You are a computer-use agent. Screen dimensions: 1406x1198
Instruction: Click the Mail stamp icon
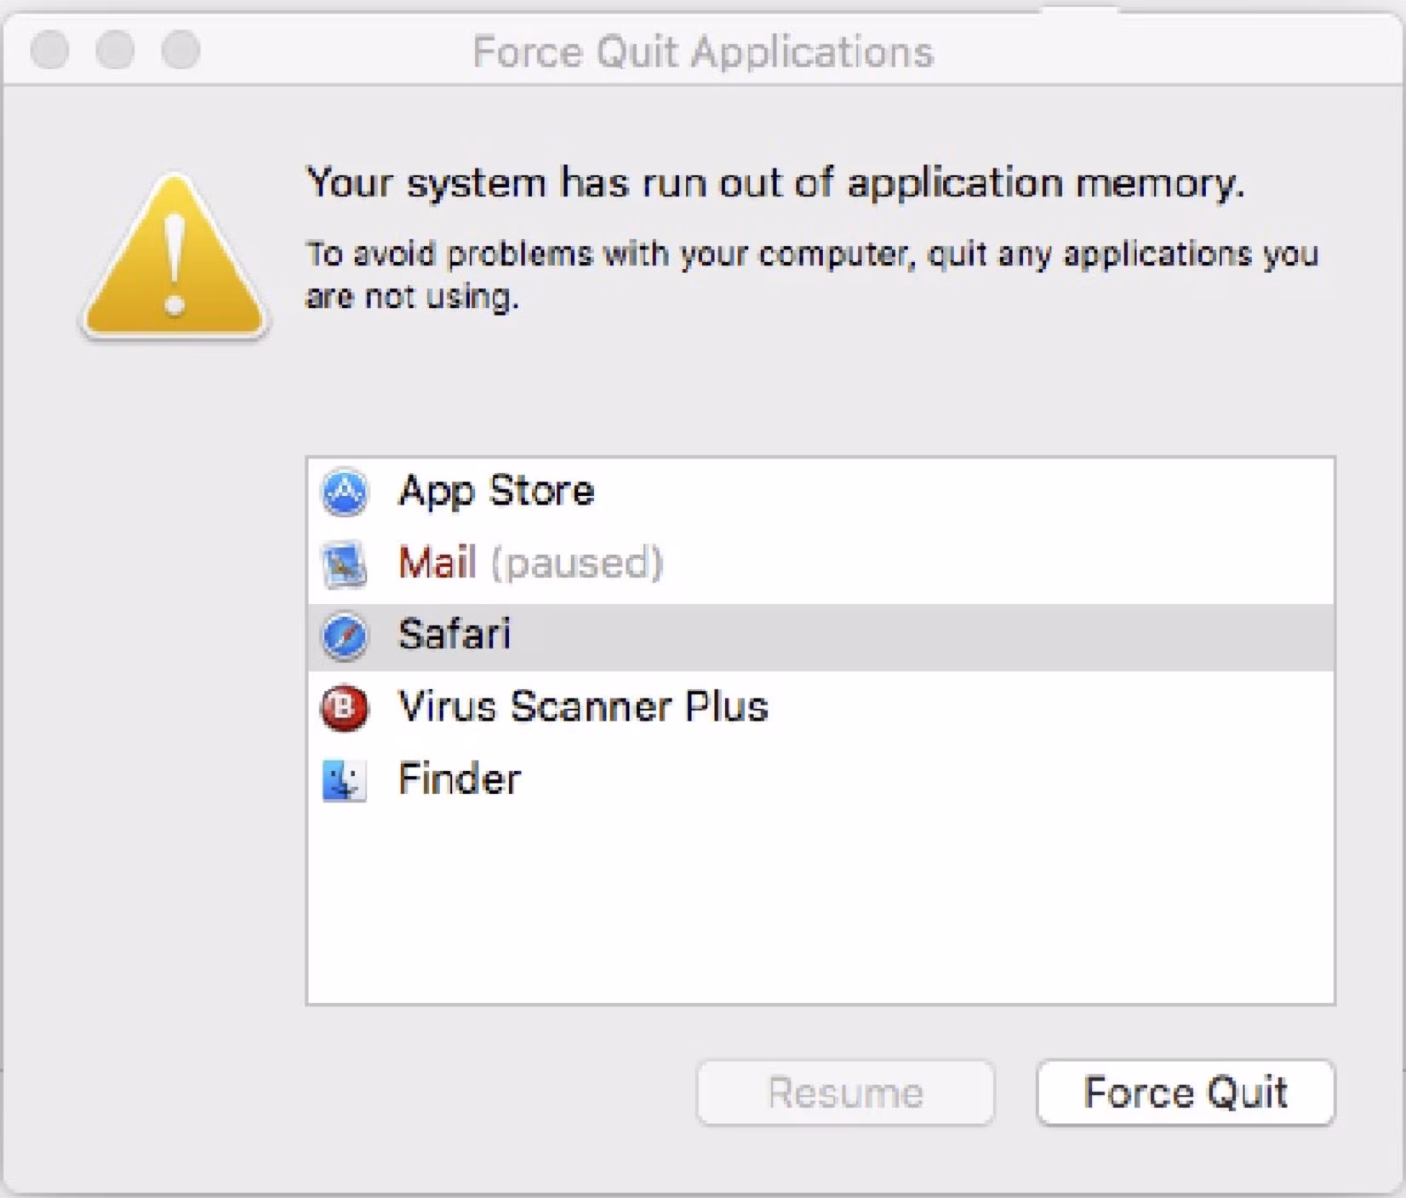344,563
